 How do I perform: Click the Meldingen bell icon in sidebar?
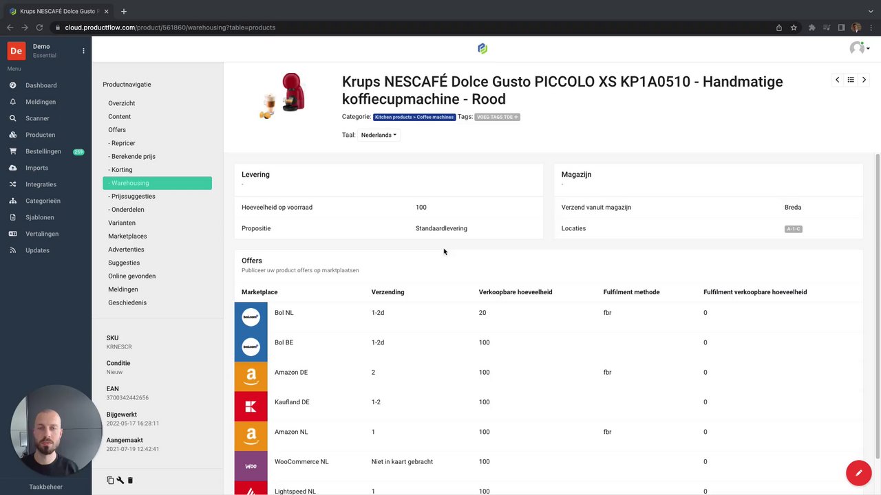click(12, 102)
